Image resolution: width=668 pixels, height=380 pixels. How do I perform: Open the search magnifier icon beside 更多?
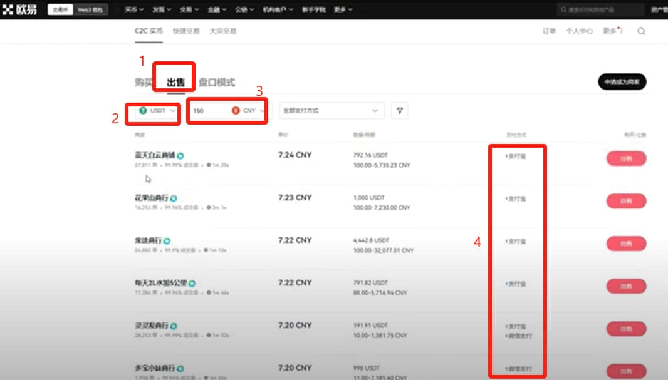click(641, 31)
